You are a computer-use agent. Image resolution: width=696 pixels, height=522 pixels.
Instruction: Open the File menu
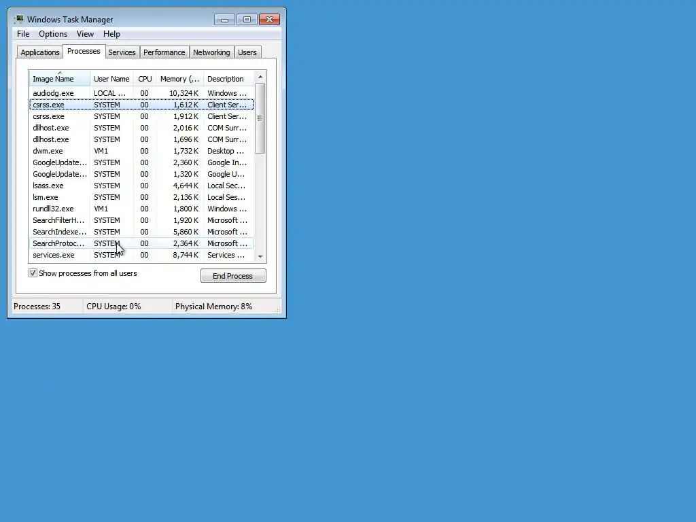coord(23,34)
